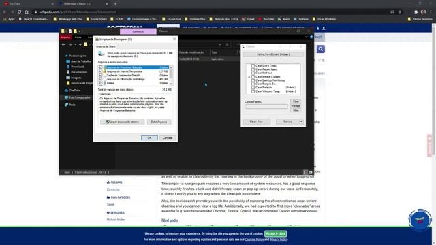Click Setting For All Users button
The image size is (436, 245).
tap(273, 54)
